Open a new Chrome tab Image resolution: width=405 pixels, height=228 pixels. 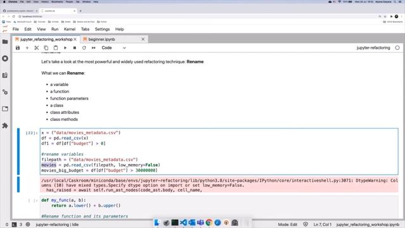[x=80, y=11]
